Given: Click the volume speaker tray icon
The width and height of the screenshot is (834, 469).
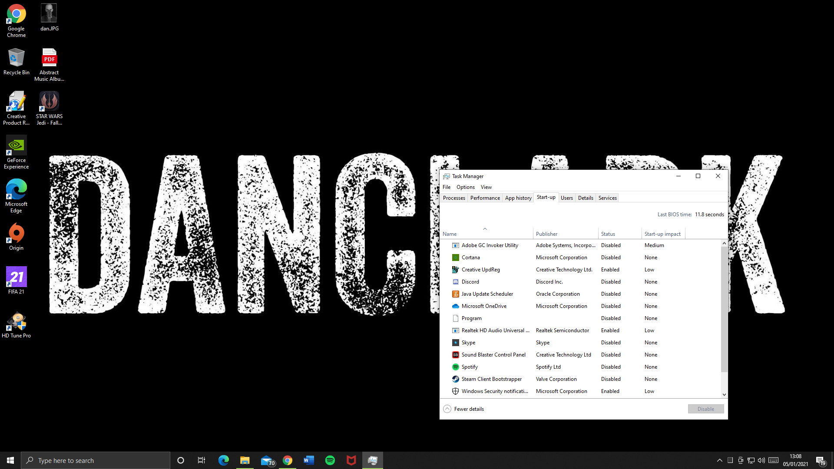Looking at the screenshot, I should 761,460.
